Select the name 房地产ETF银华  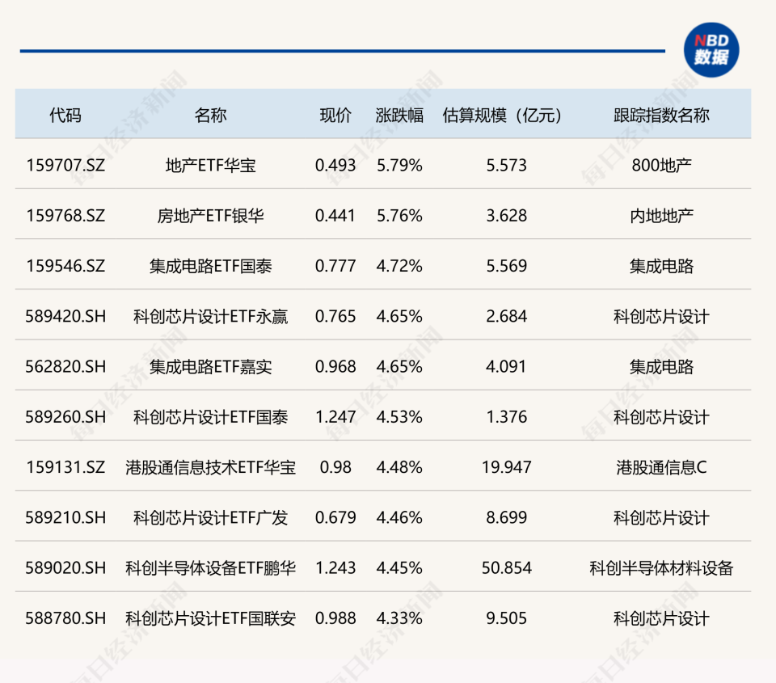pyautogui.click(x=210, y=216)
